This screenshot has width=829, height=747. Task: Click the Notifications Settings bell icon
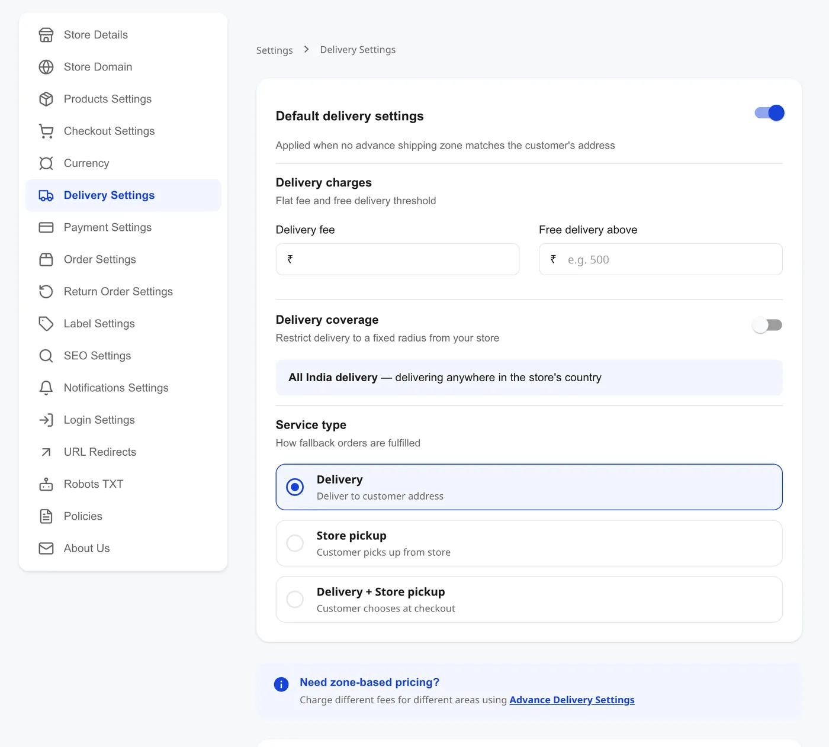click(46, 388)
